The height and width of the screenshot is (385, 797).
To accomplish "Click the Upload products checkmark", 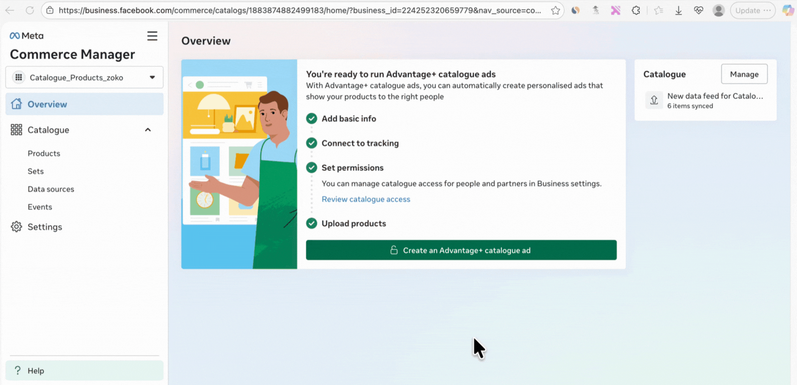I will (312, 223).
